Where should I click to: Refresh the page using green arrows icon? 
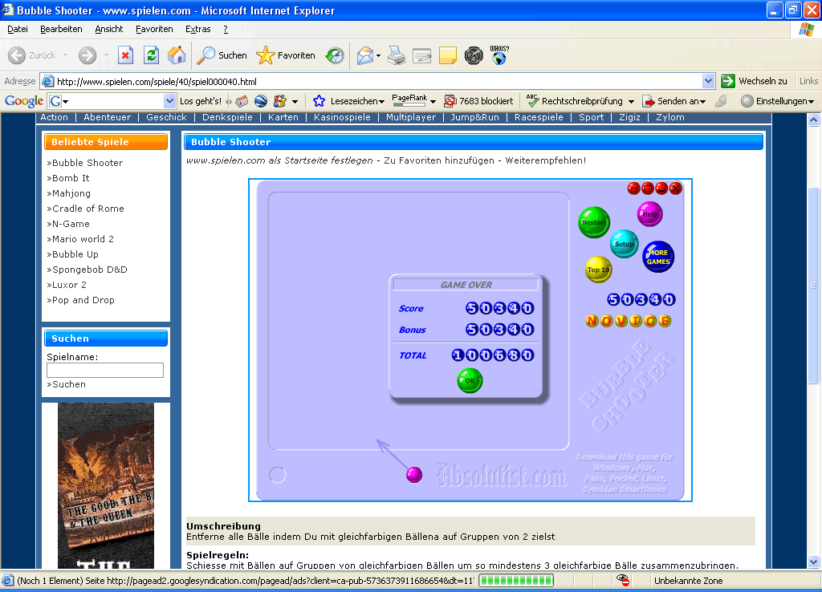152,55
